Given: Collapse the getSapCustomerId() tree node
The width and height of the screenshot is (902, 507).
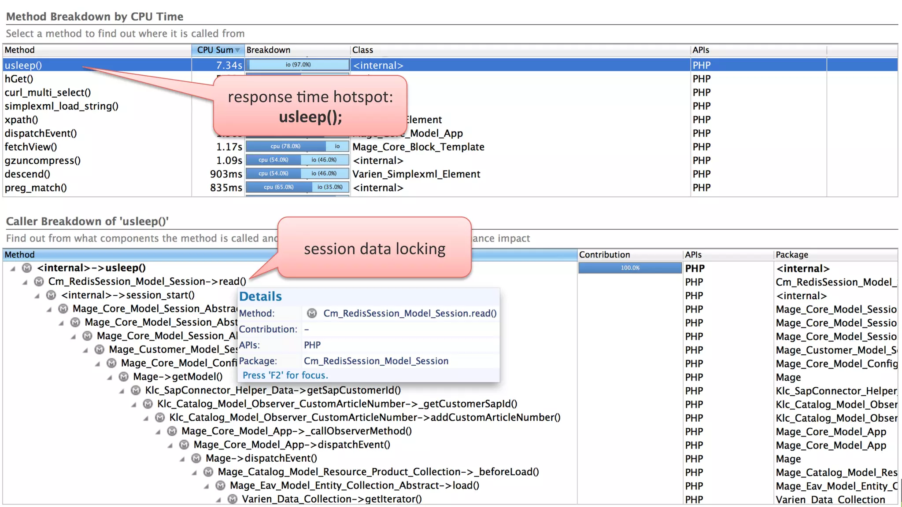Looking at the screenshot, I should pos(122,391).
